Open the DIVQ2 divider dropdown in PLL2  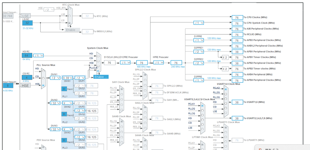point(80,111)
